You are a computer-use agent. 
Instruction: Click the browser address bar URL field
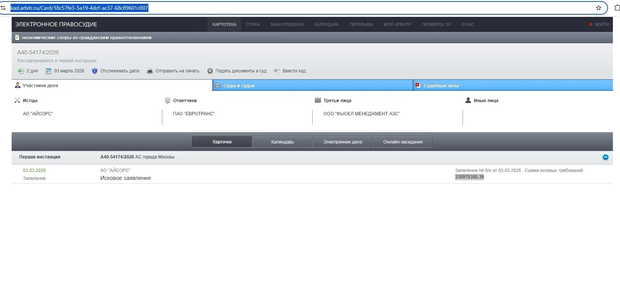(301, 8)
